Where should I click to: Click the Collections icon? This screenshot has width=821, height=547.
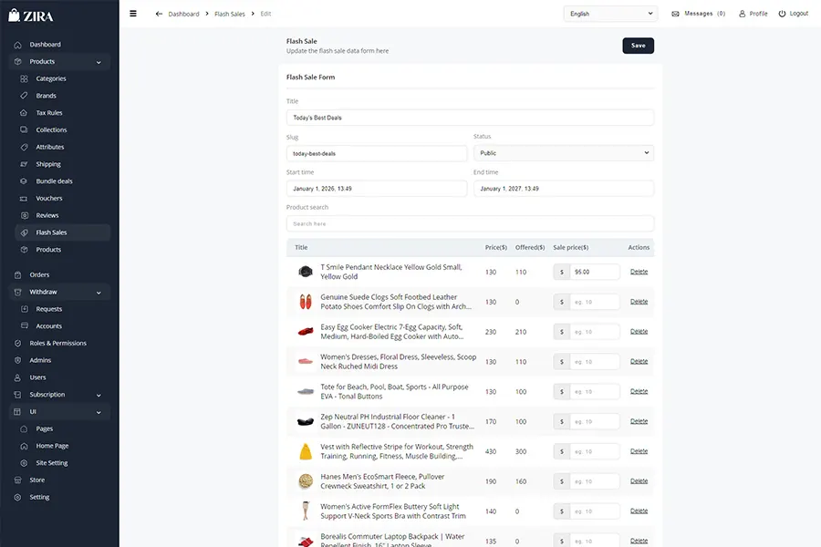pyautogui.click(x=24, y=129)
